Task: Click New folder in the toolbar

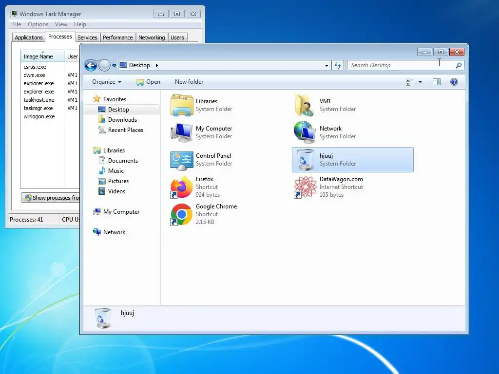Action: click(189, 82)
